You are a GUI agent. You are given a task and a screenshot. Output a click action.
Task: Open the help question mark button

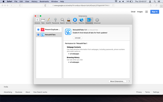(x=129, y=81)
